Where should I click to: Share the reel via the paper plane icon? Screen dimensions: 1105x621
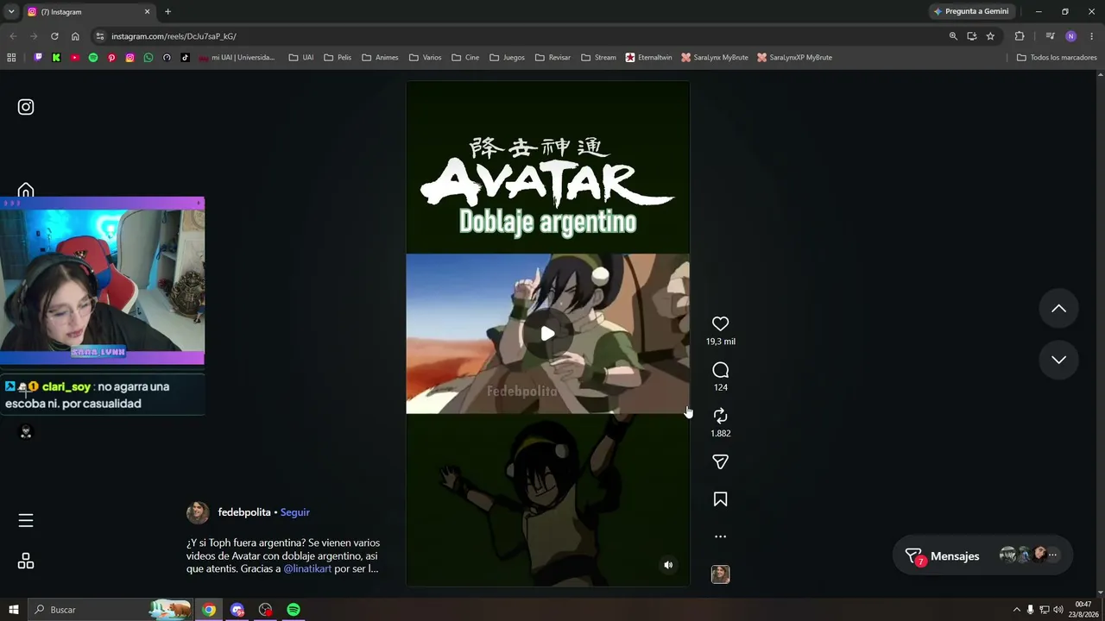pyautogui.click(x=720, y=462)
